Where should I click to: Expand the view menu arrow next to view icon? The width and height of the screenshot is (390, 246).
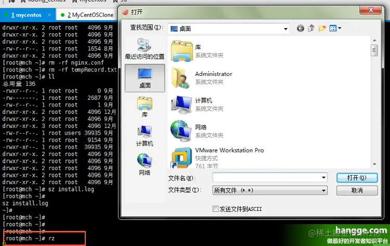tap(340, 29)
